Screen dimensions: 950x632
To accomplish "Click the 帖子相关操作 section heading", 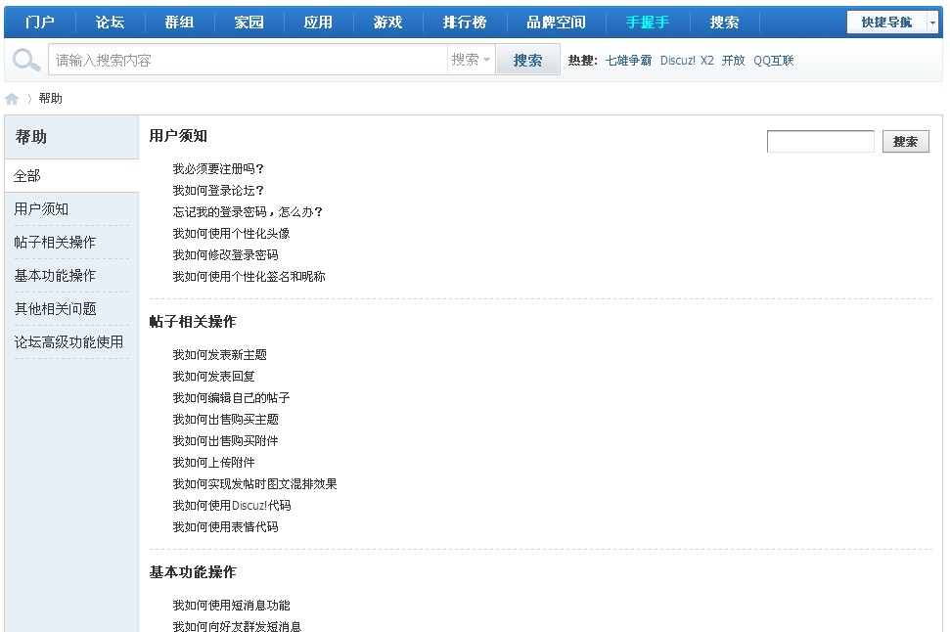I will [x=193, y=322].
